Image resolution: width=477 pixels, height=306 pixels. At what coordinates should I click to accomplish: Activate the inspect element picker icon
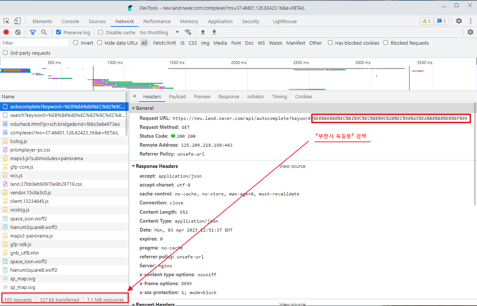6,21
